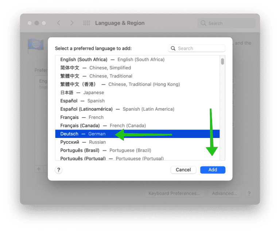The height and width of the screenshot is (231, 280).
Task: Click the Add button
Action: pyautogui.click(x=213, y=170)
